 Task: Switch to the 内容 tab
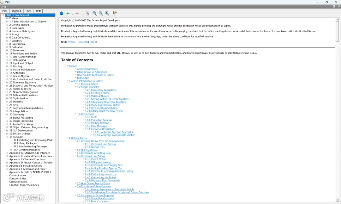tap(5, 11)
